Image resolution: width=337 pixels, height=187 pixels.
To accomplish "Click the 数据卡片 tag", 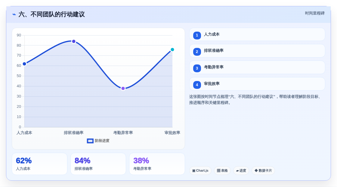I will 263,171.
